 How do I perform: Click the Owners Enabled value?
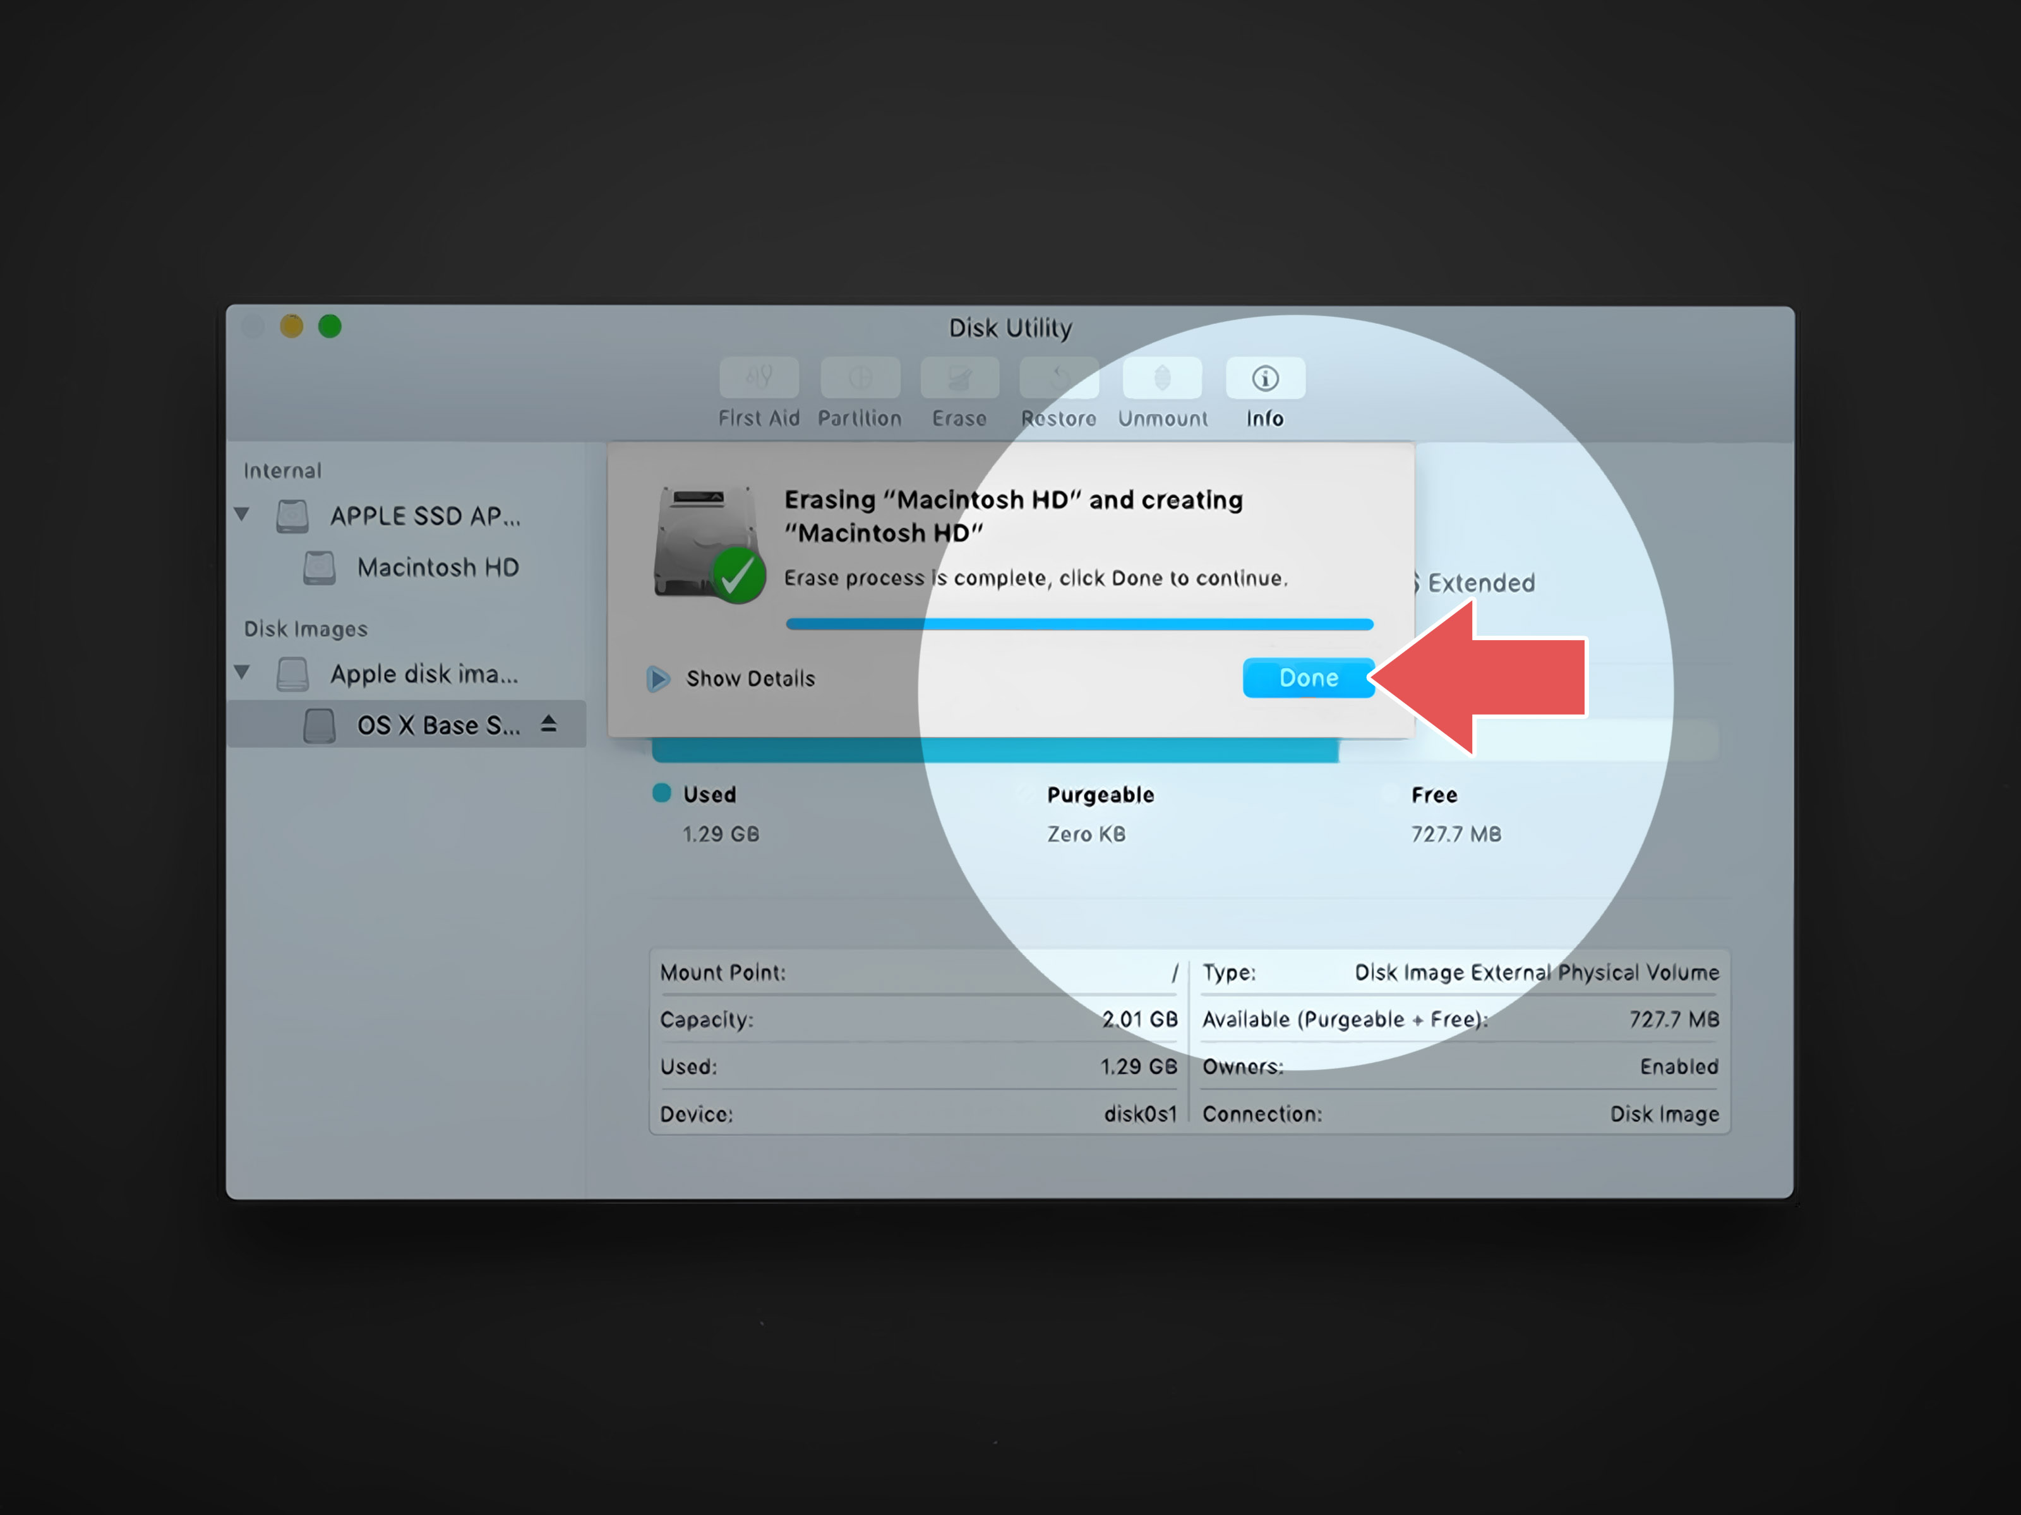(x=1679, y=1067)
